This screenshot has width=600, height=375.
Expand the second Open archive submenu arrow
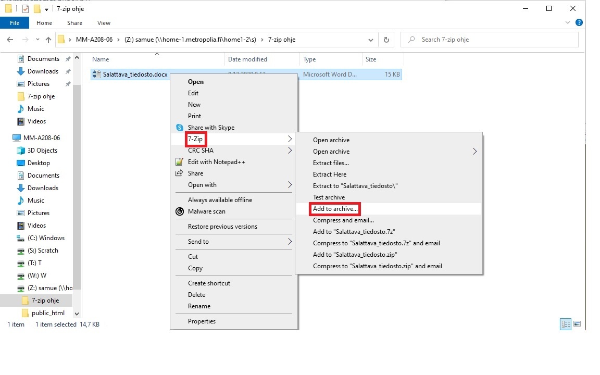click(474, 152)
